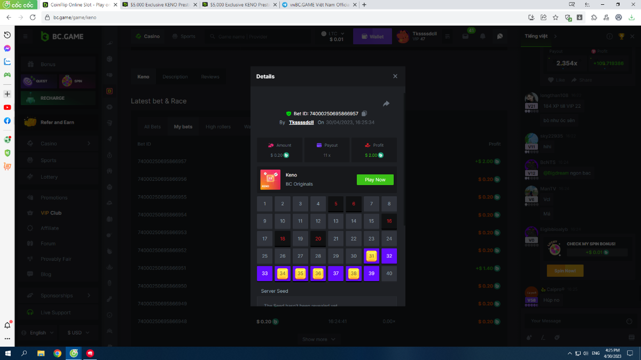Open the new tab plus button

click(x=364, y=4)
